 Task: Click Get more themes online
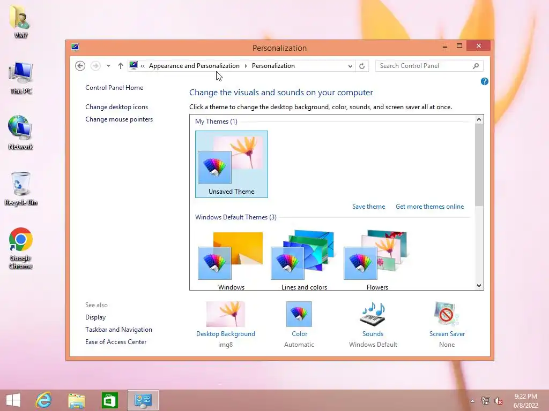429,207
